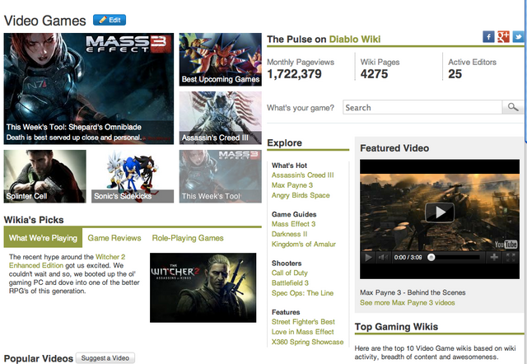Share page on Twitter icon
The width and height of the screenshot is (527, 364).
pyautogui.click(x=518, y=36)
